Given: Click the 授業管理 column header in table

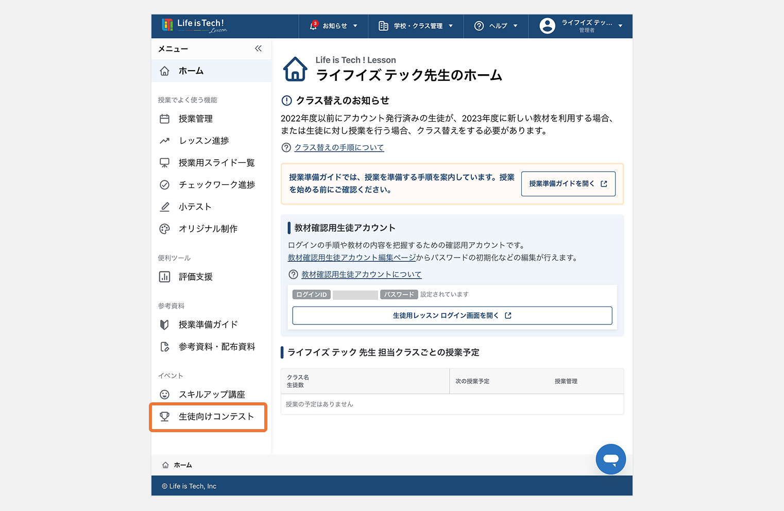Looking at the screenshot, I should click(566, 381).
